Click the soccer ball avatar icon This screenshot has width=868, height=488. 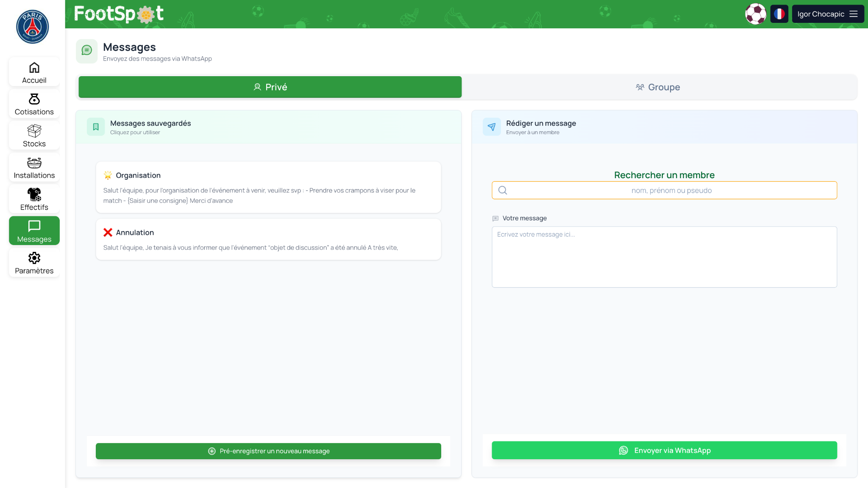(756, 14)
